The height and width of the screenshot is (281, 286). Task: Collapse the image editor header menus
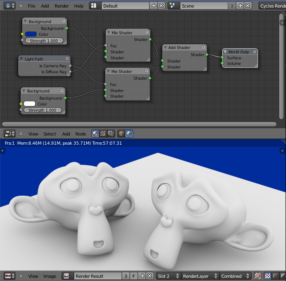21,276
